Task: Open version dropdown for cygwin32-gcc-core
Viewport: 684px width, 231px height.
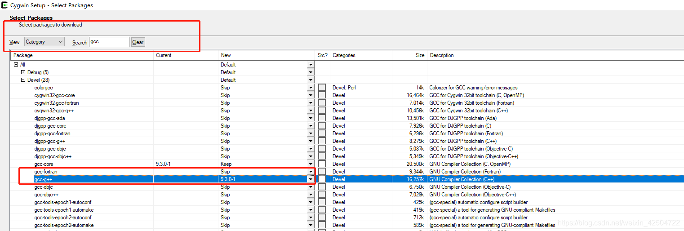Action: (311, 95)
